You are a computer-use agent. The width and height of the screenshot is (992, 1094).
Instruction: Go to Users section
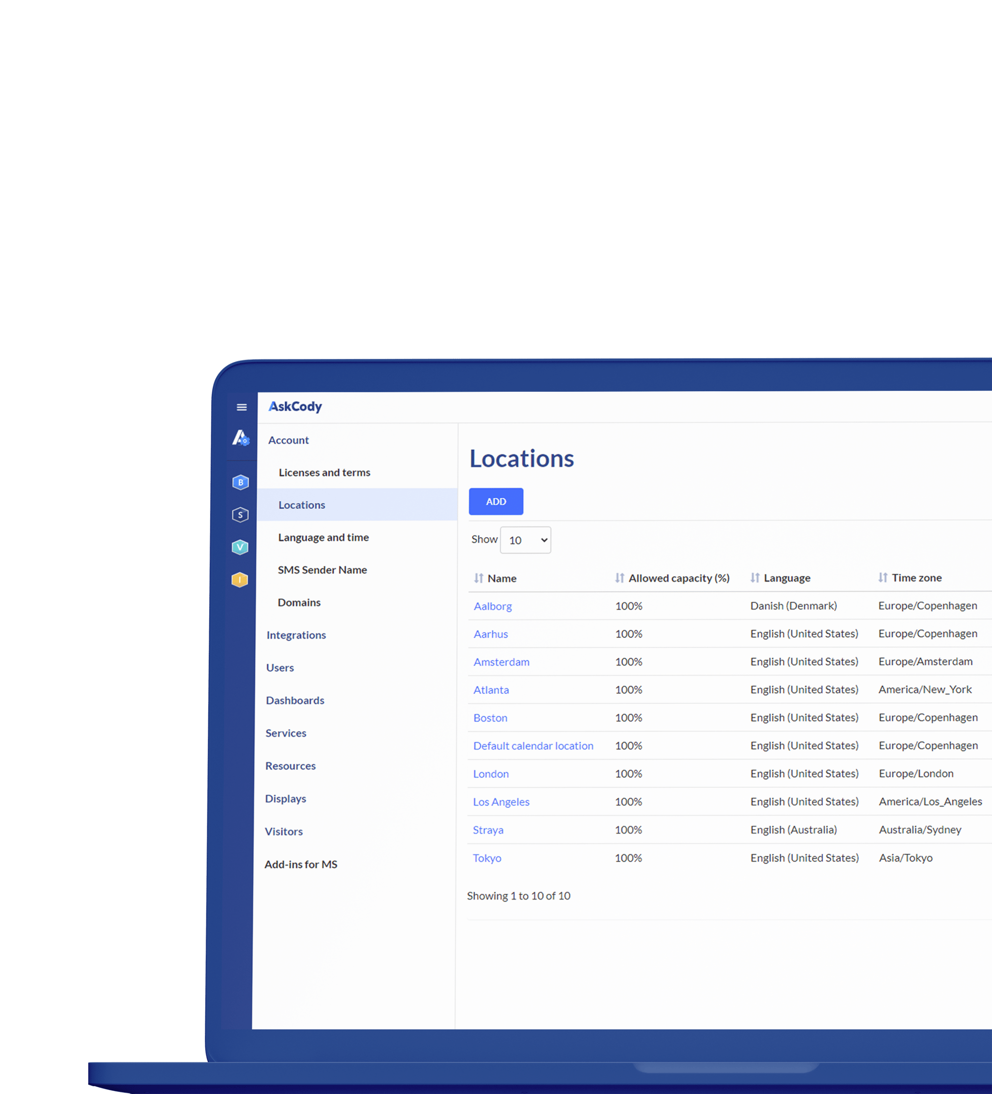[280, 668]
